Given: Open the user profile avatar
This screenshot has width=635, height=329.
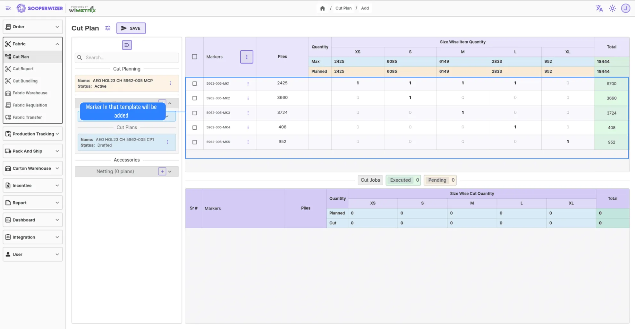Looking at the screenshot, I should click(x=625, y=8).
